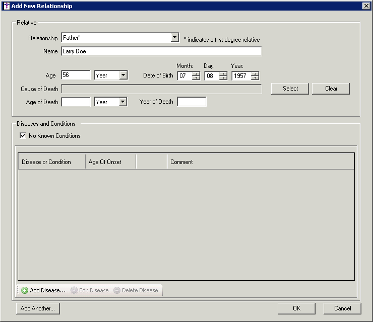The height and width of the screenshot is (322, 373).
Task: Click the Year of Death input field
Action: [x=192, y=102]
